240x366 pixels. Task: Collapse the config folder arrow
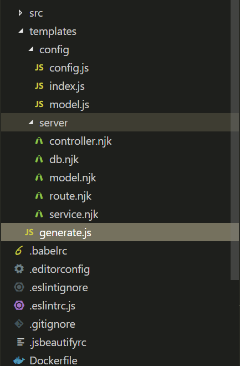click(31, 49)
